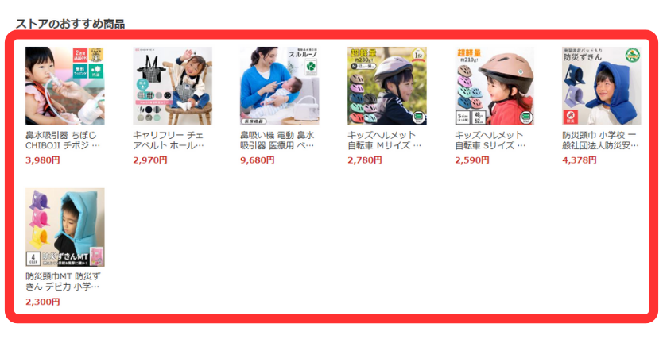This screenshot has width=663, height=339.
Task: Open the CHIBOJI nasal aspirator product image
Action: coord(65,86)
